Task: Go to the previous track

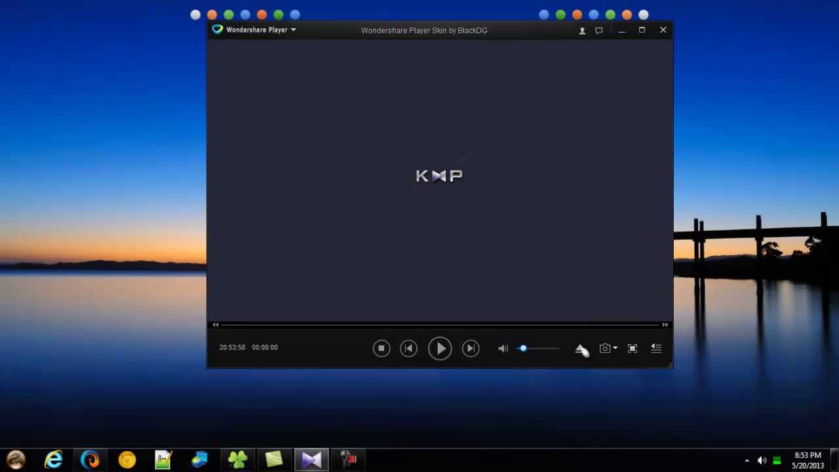Action: [408, 348]
